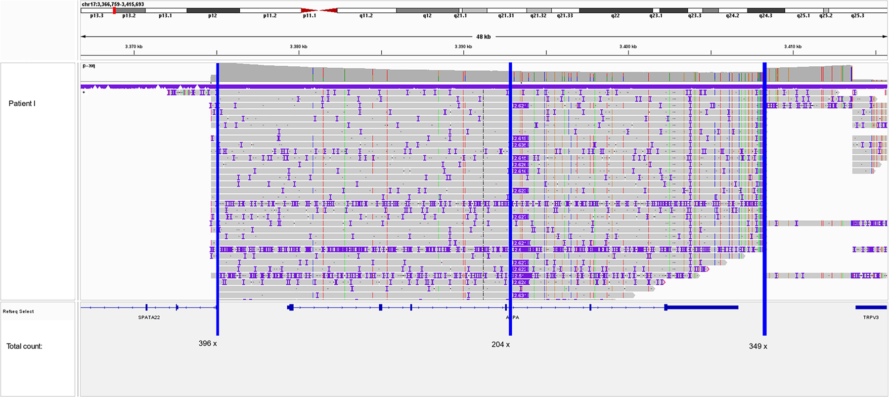Click the 396 x count label
890x397 pixels.
208,343
